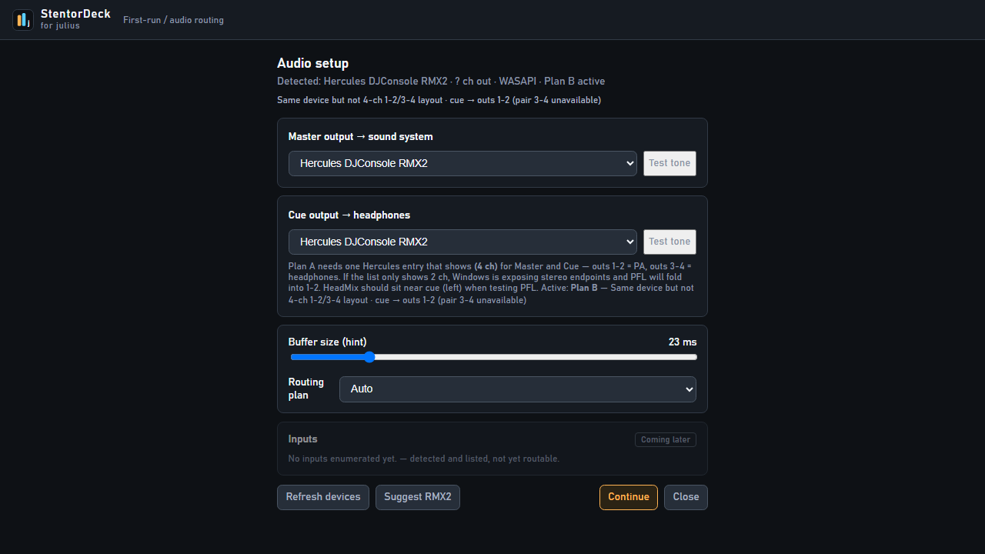
Task: Adjust the Buffer size slider
Action: click(x=493, y=357)
